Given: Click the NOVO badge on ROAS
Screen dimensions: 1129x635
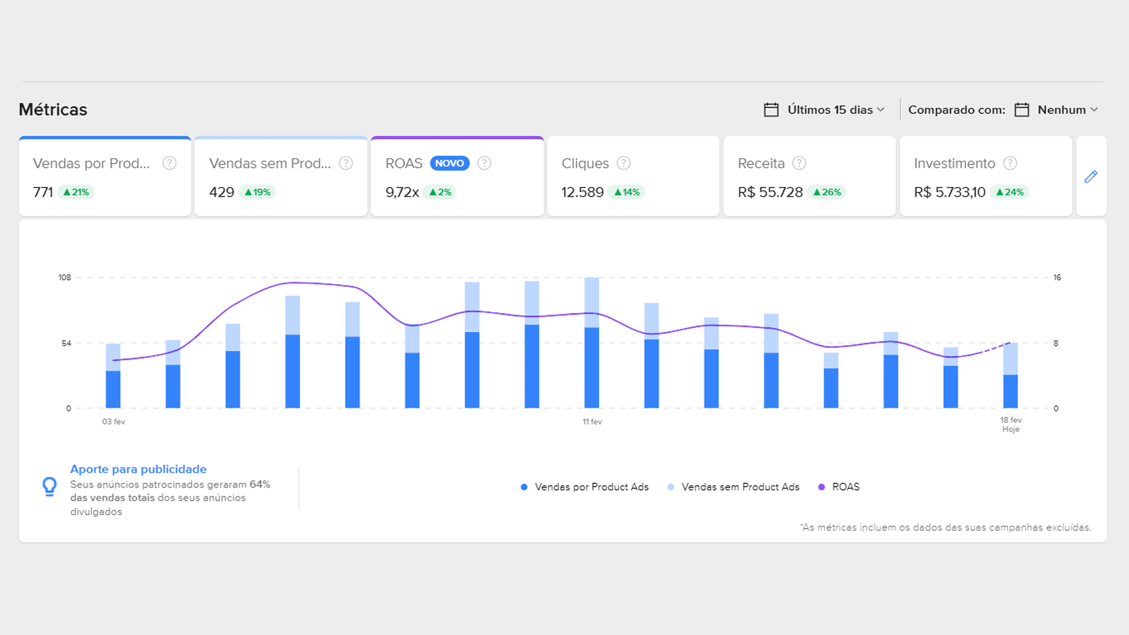Looking at the screenshot, I should click(449, 163).
